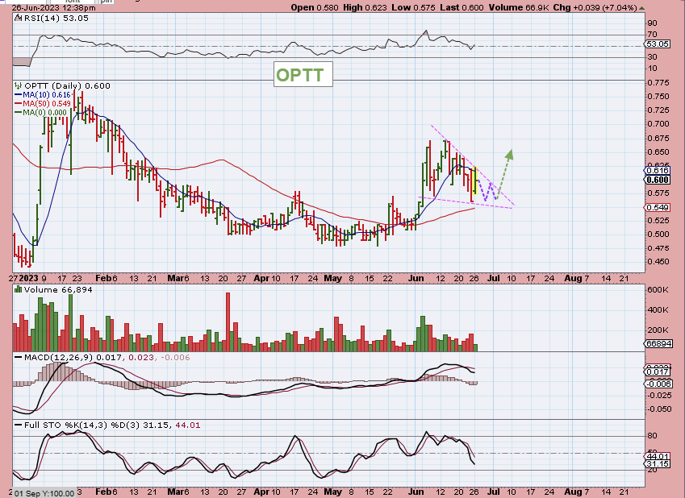685x498 pixels.
Task: Click the green up-triangle after Chg +7.04%
Action: (x=641, y=7)
